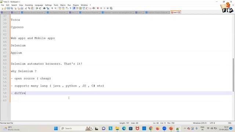
Task: Click the Save Recorded Macro icon
Action: pyautogui.click(x=111, y=8)
